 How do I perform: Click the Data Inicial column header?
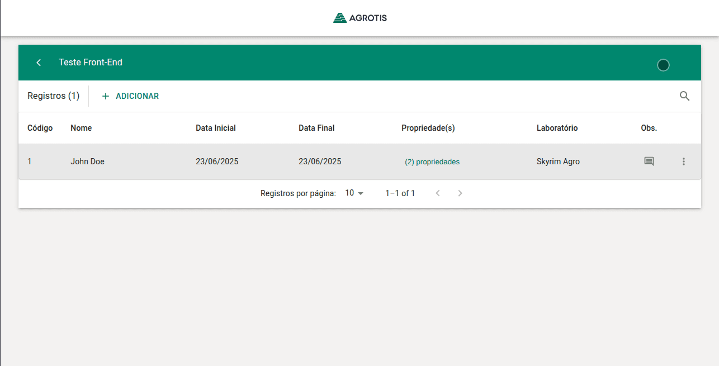coord(216,128)
